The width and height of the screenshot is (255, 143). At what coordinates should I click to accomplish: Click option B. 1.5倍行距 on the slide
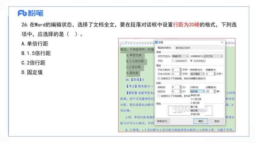[36, 53]
